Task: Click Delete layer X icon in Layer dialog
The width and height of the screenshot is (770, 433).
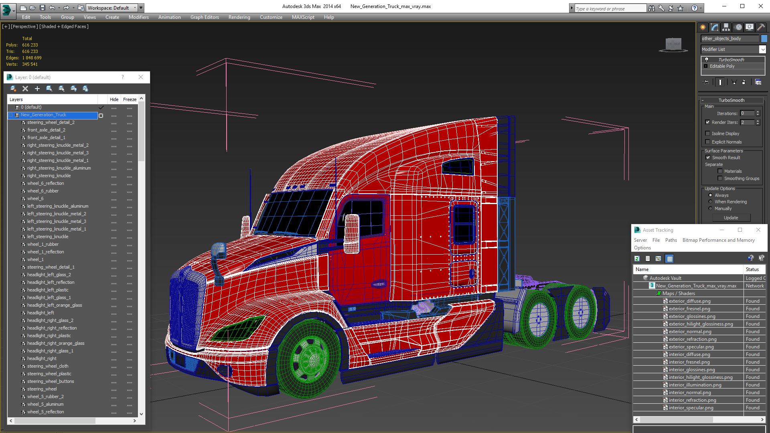Action: click(25, 89)
